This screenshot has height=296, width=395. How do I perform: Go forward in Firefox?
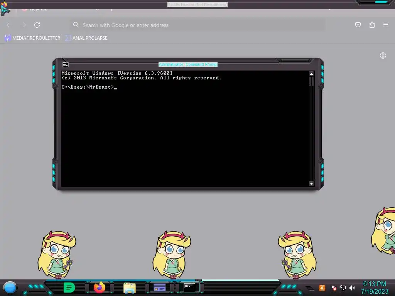[x=23, y=25]
